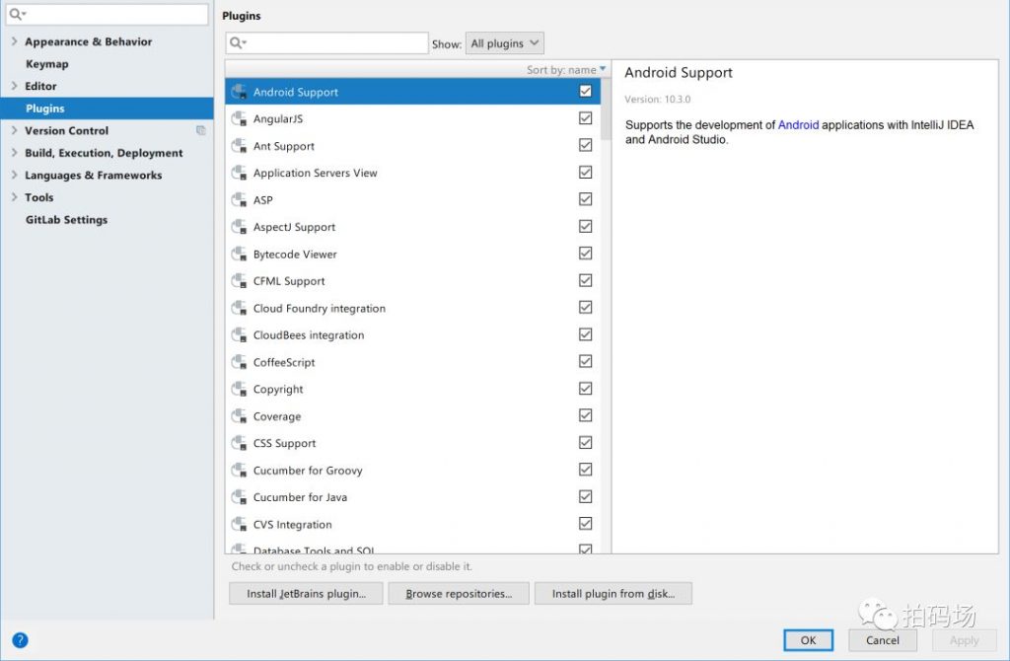Disable the CVS Integration plugin

click(x=585, y=523)
